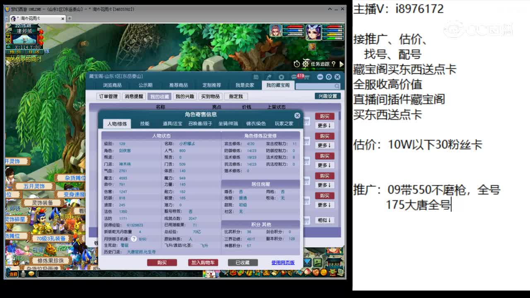Click the 修炼果珍珠 stall sign
This screenshot has height=298, width=530.
pos(51,260)
